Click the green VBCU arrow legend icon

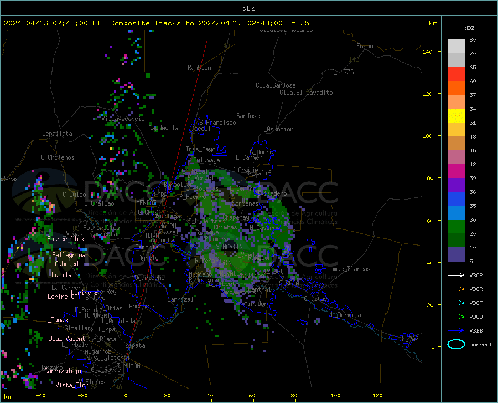click(456, 317)
